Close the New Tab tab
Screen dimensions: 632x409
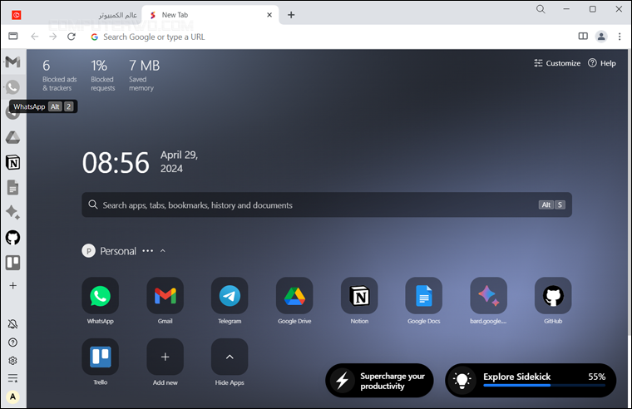pyautogui.click(x=269, y=15)
